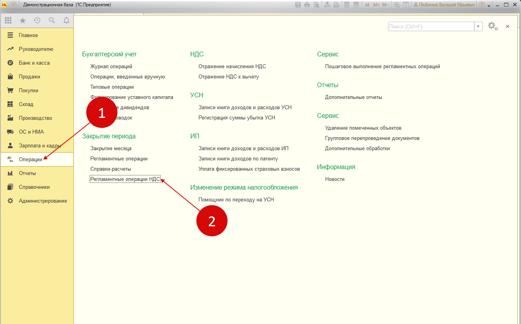Open the Зарплата и кадры section

[x=37, y=146]
